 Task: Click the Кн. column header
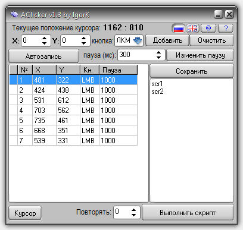tap(89, 70)
